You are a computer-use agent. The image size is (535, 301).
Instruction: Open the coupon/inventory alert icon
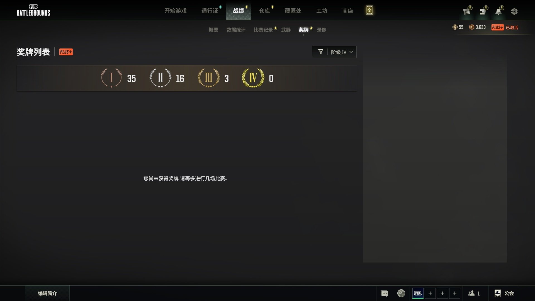(x=467, y=11)
